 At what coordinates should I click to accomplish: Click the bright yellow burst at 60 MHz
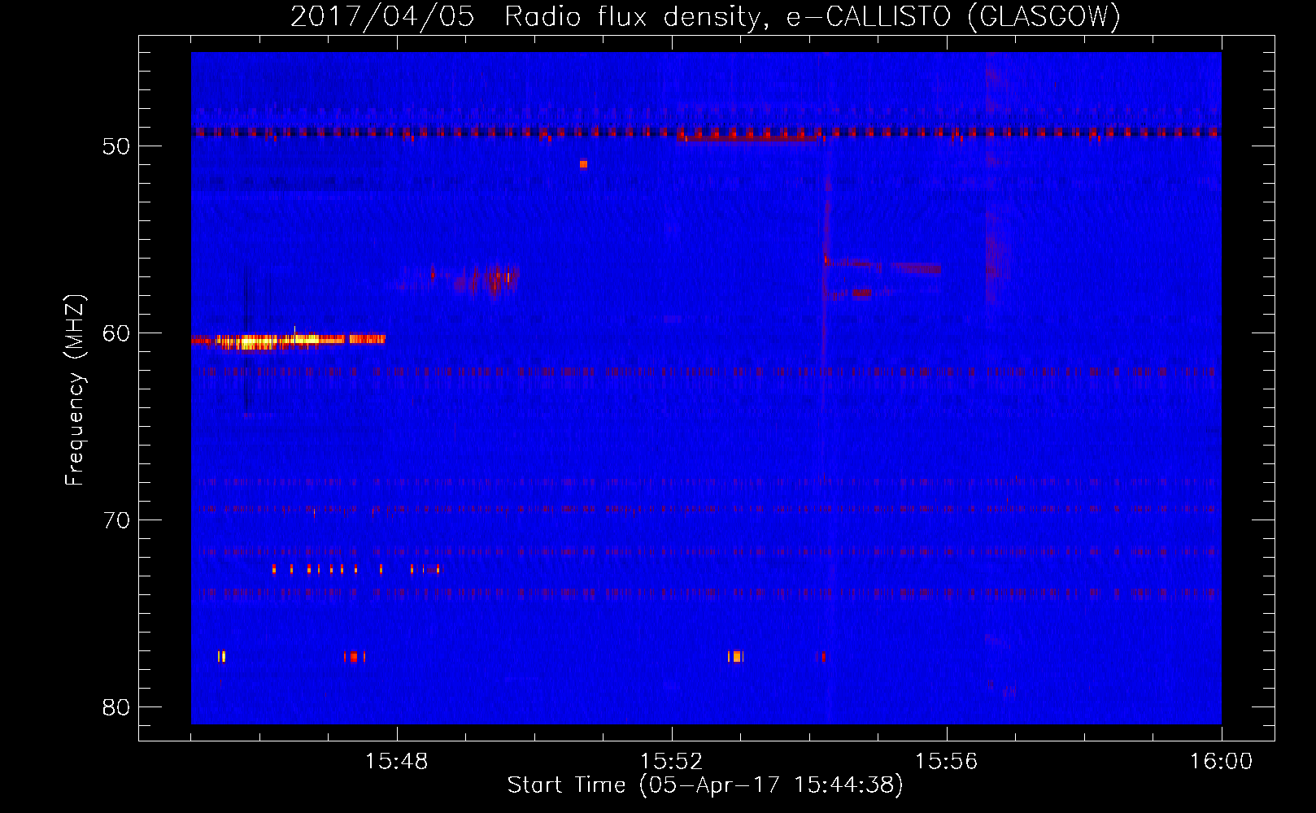[x=289, y=341]
